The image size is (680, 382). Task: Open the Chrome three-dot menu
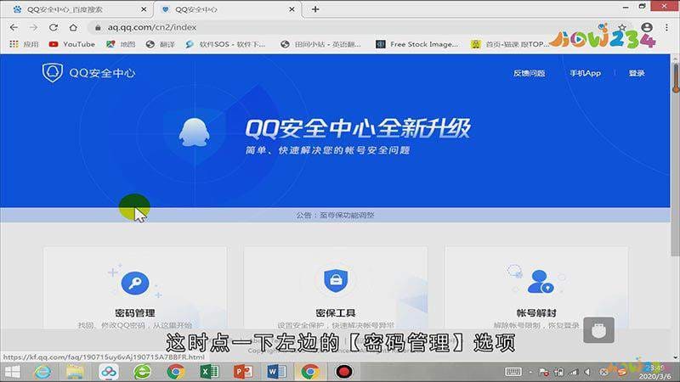pyautogui.click(x=666, y=27)
